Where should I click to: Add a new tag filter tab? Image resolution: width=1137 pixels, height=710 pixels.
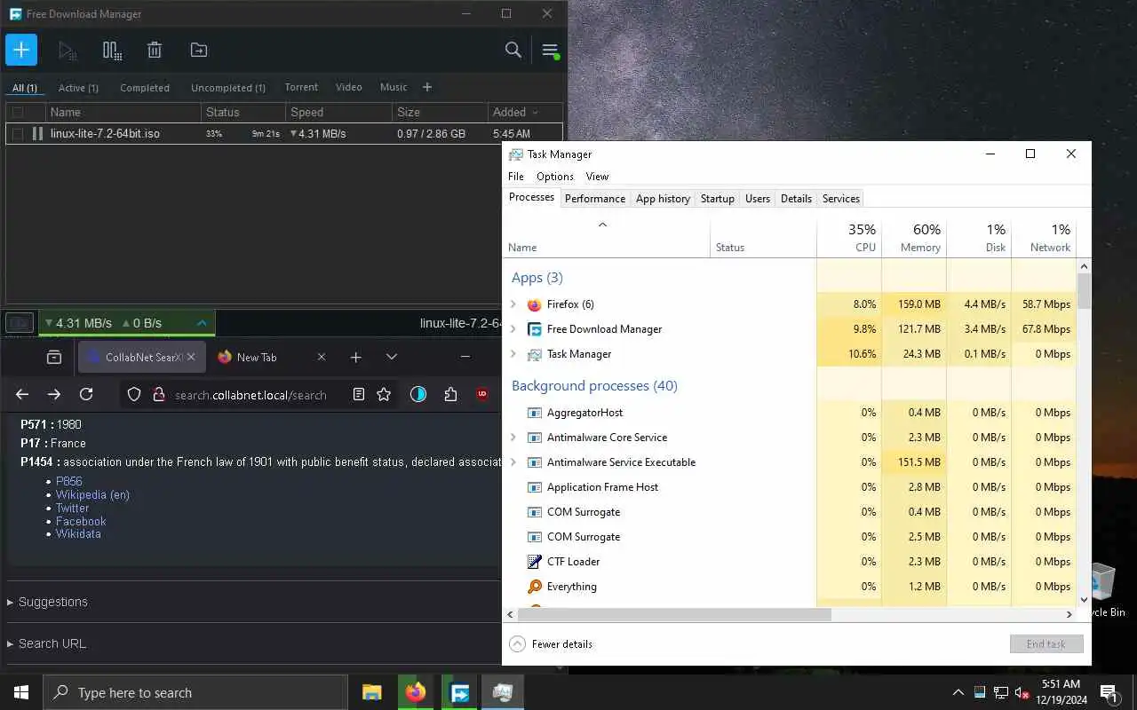[427, 87]
